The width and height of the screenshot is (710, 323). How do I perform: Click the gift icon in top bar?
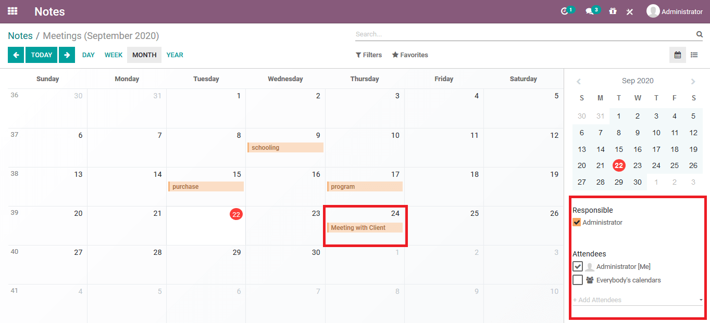tap(613, 11)
